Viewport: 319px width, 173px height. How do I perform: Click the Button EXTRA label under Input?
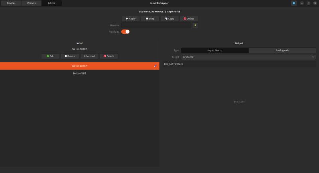[x=79, y=49]
